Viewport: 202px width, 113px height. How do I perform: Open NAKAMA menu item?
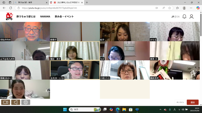pos(45,17)
